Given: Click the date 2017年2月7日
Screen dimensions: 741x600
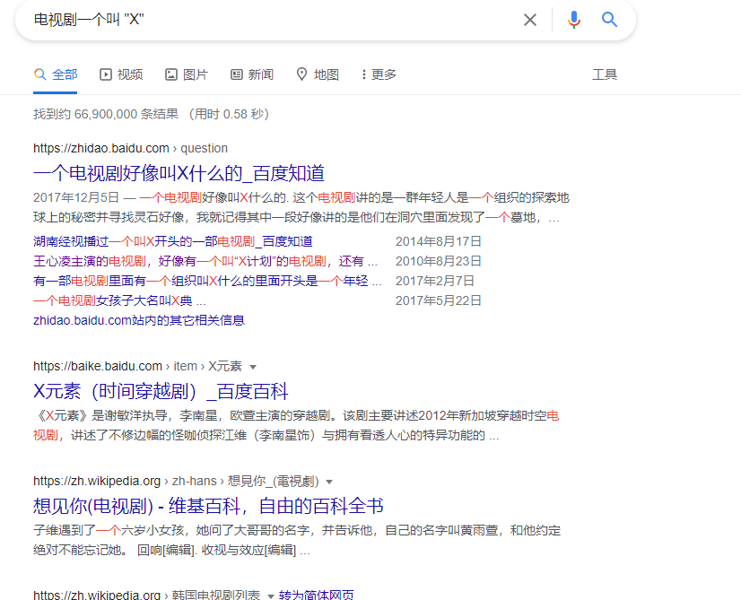Looking at the screenshot, I should (435, 281).
